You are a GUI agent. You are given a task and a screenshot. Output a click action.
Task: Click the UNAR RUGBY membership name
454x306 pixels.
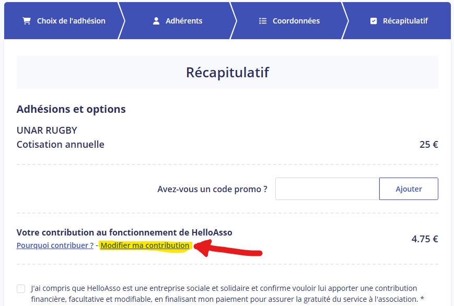click(x=47, y=130)
